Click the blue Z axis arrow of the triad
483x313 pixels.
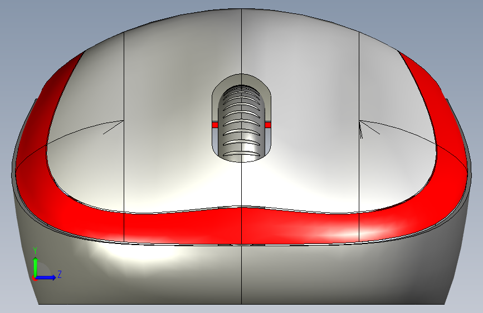46,277
